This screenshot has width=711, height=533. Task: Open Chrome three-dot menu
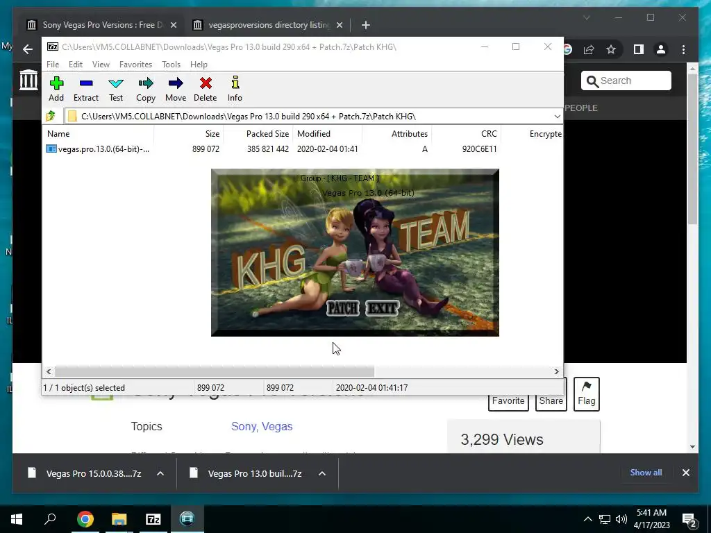(683, 49)
